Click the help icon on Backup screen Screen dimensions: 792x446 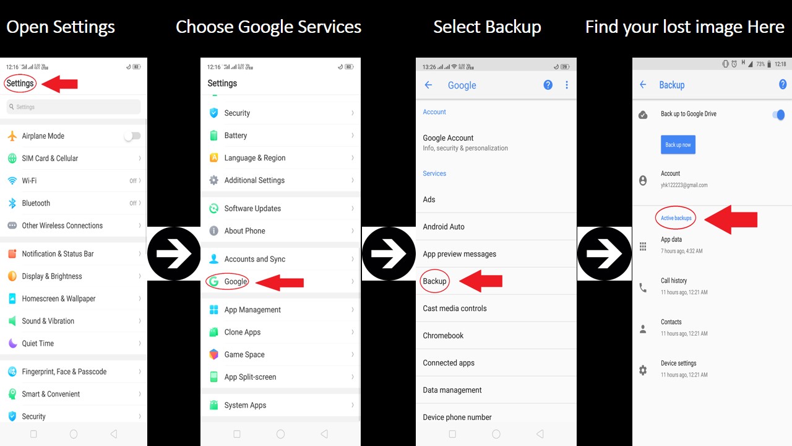pos(783,84)
